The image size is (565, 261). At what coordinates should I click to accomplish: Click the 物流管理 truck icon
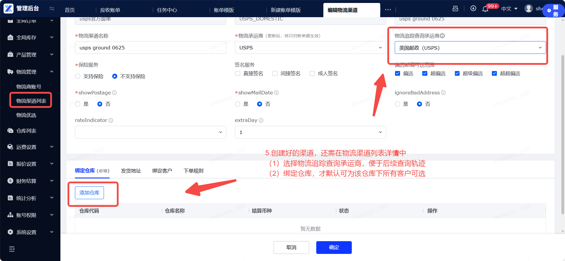coord(10,72)
